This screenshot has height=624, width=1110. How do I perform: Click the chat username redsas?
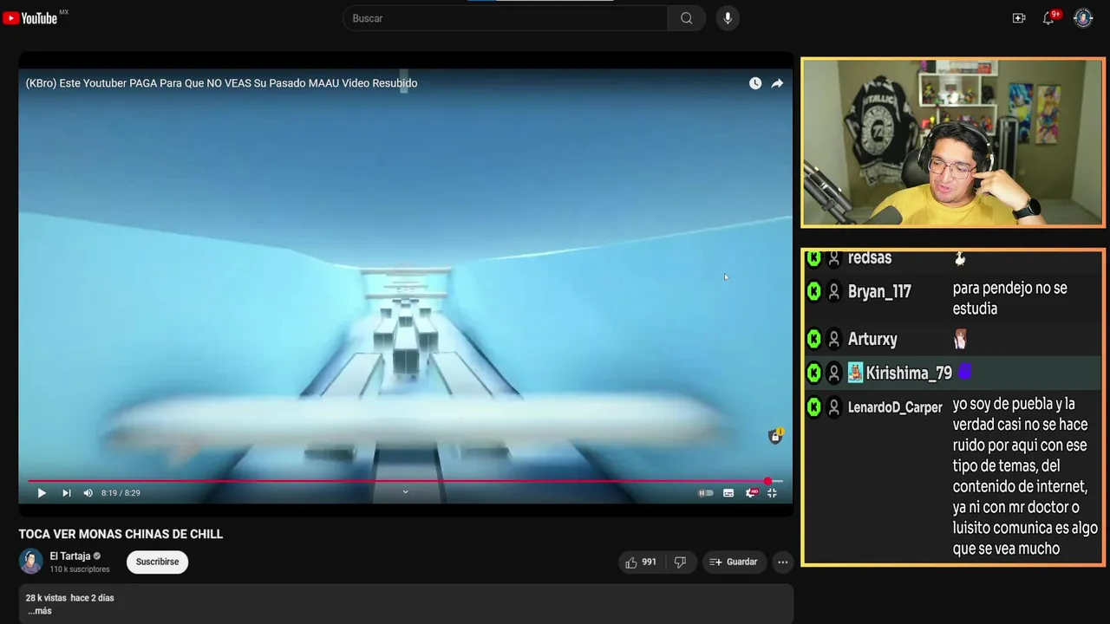[x=870, y=258]
